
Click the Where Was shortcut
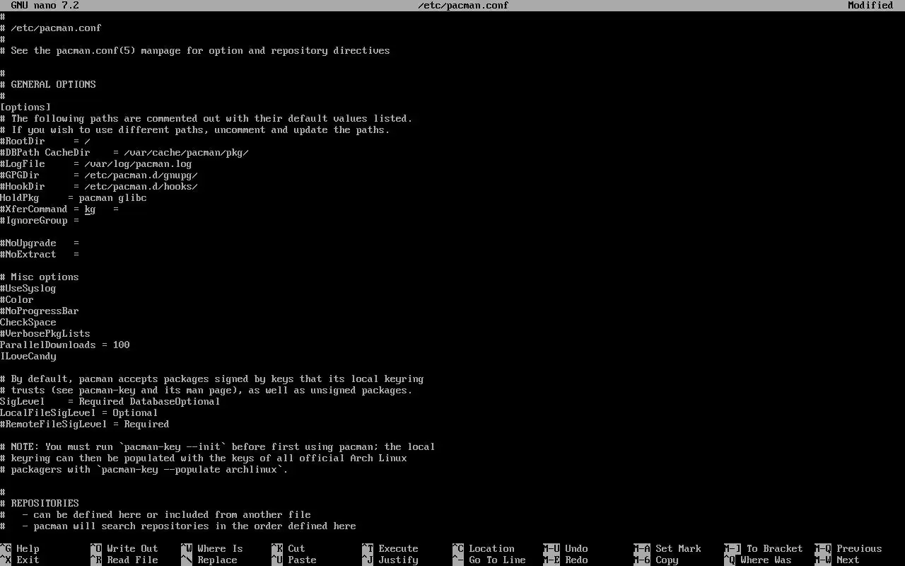[x=758, y=560]
